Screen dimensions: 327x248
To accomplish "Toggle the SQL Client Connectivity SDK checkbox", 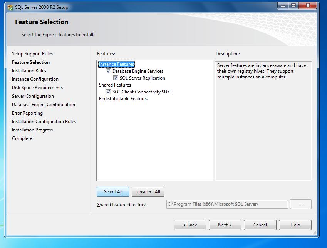I will [108, 92].
